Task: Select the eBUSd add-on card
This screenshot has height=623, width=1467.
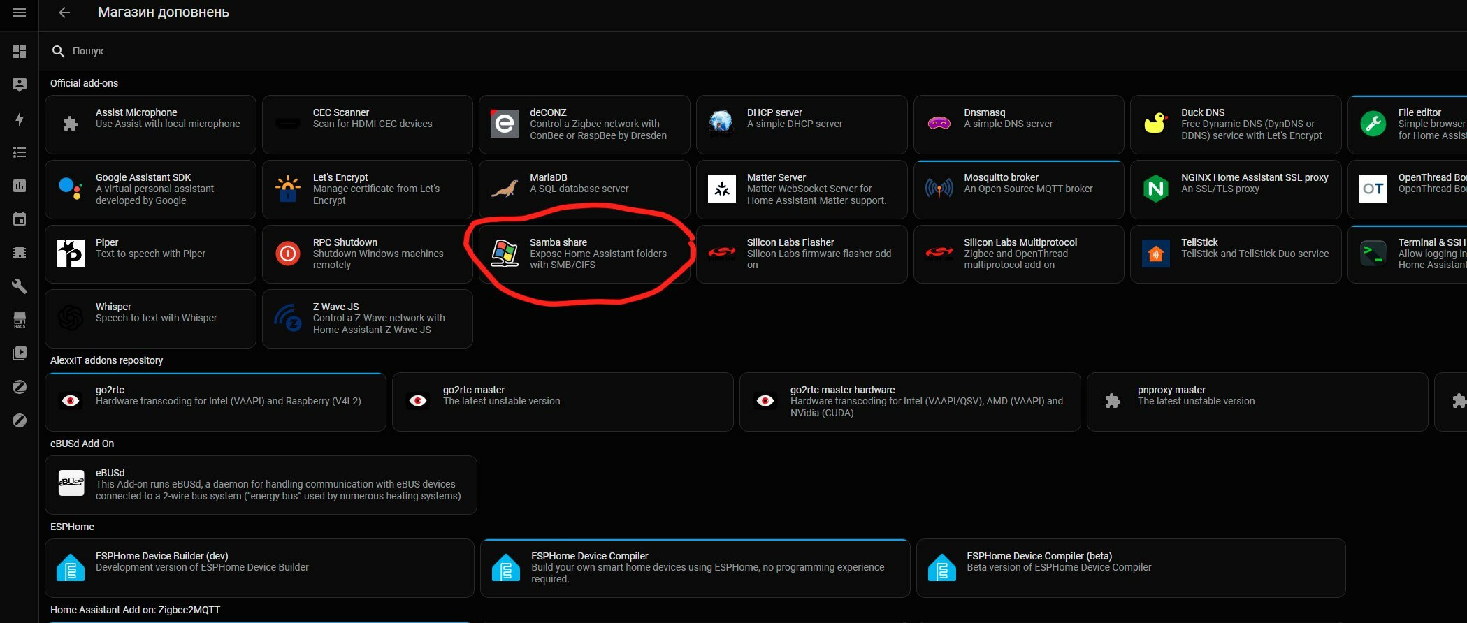Action: coord(261,485)
